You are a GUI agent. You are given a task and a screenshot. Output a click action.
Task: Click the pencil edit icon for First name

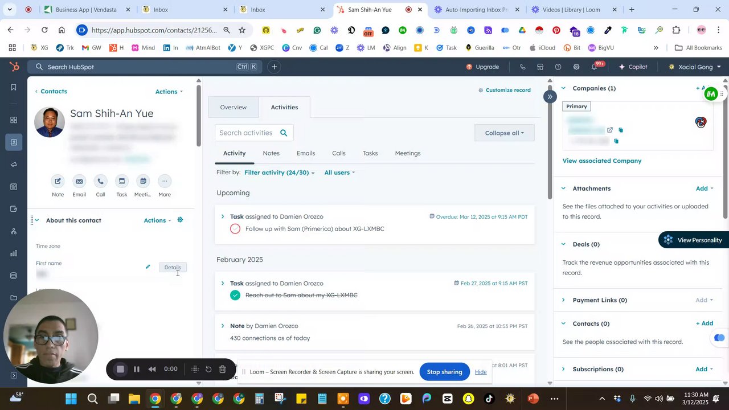148,266
